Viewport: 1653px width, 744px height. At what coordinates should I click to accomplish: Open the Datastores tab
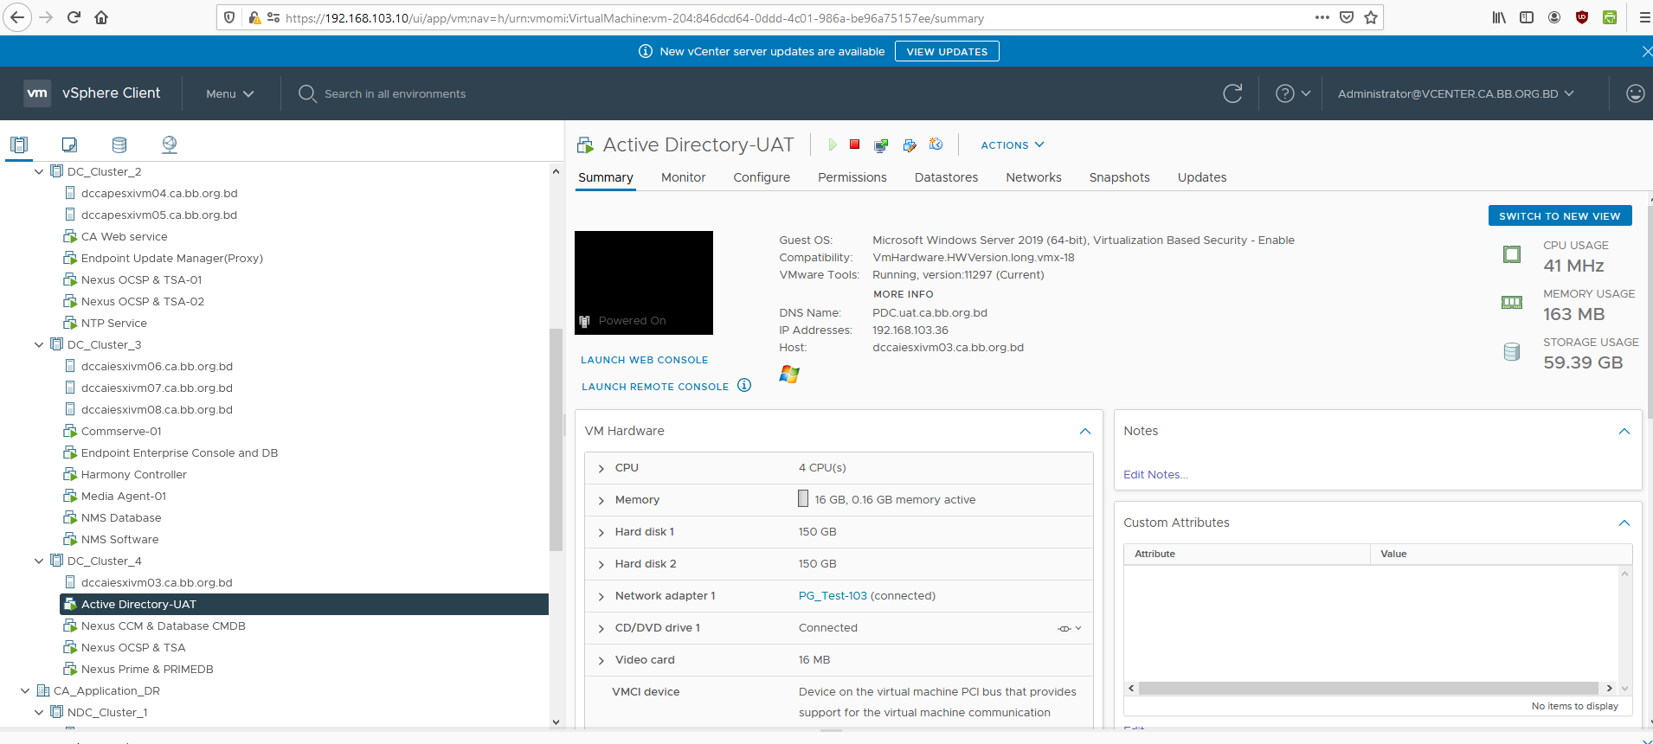946,177
